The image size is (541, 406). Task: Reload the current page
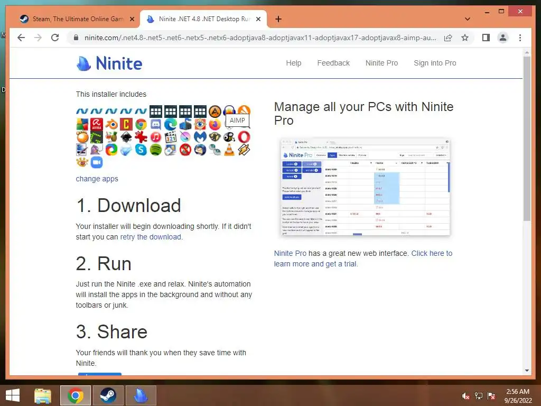[x=55, y=38]
